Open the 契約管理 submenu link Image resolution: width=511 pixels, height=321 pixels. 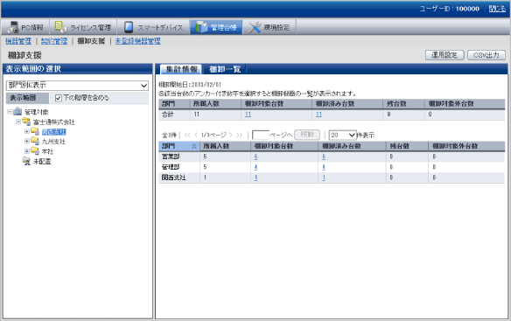click(54, 41)
